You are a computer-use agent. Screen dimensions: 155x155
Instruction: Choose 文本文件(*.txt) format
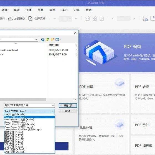coord(29,147)
